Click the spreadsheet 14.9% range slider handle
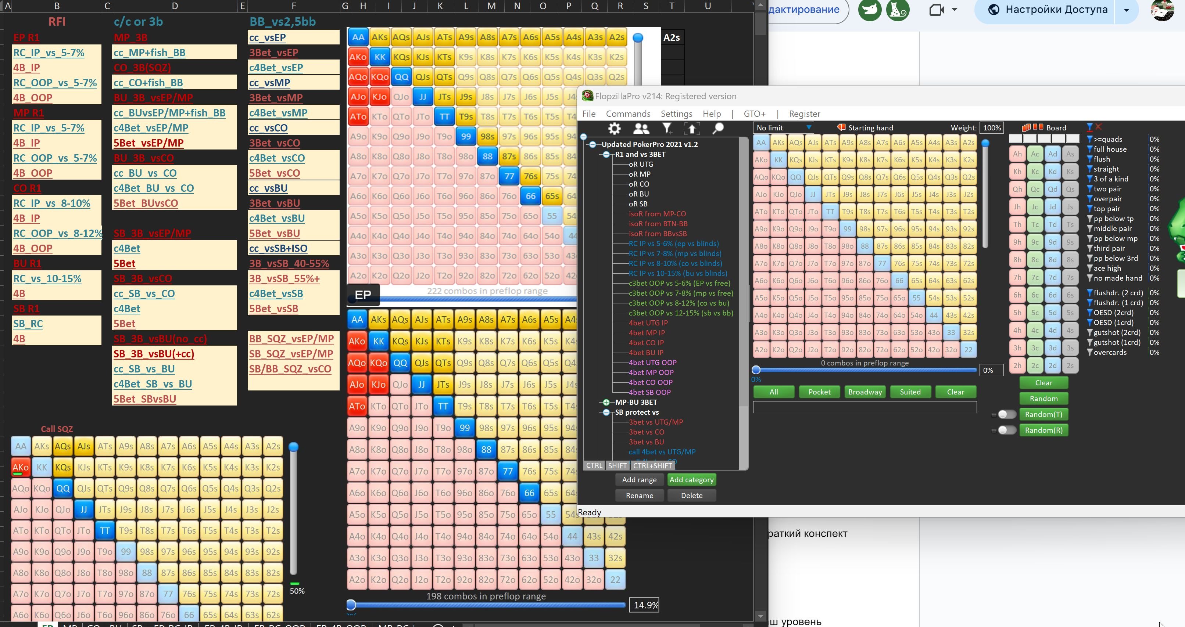The height and width of the screenshot is (627, 1185). [351, 605]
